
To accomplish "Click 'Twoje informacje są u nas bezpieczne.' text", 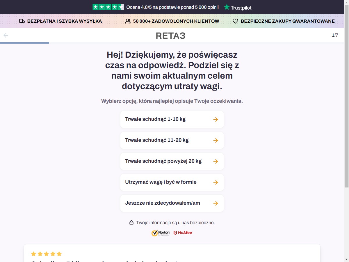I will [x=175, y=223].
